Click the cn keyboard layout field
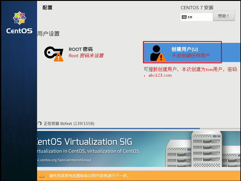Image resolution: width=241 pixels, height=181 pixels. (x=197, y=17)
